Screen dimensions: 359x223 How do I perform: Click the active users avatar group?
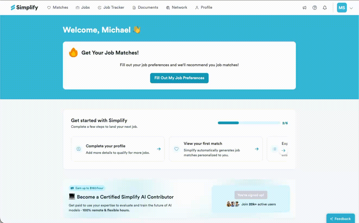[x=233, y=204]
